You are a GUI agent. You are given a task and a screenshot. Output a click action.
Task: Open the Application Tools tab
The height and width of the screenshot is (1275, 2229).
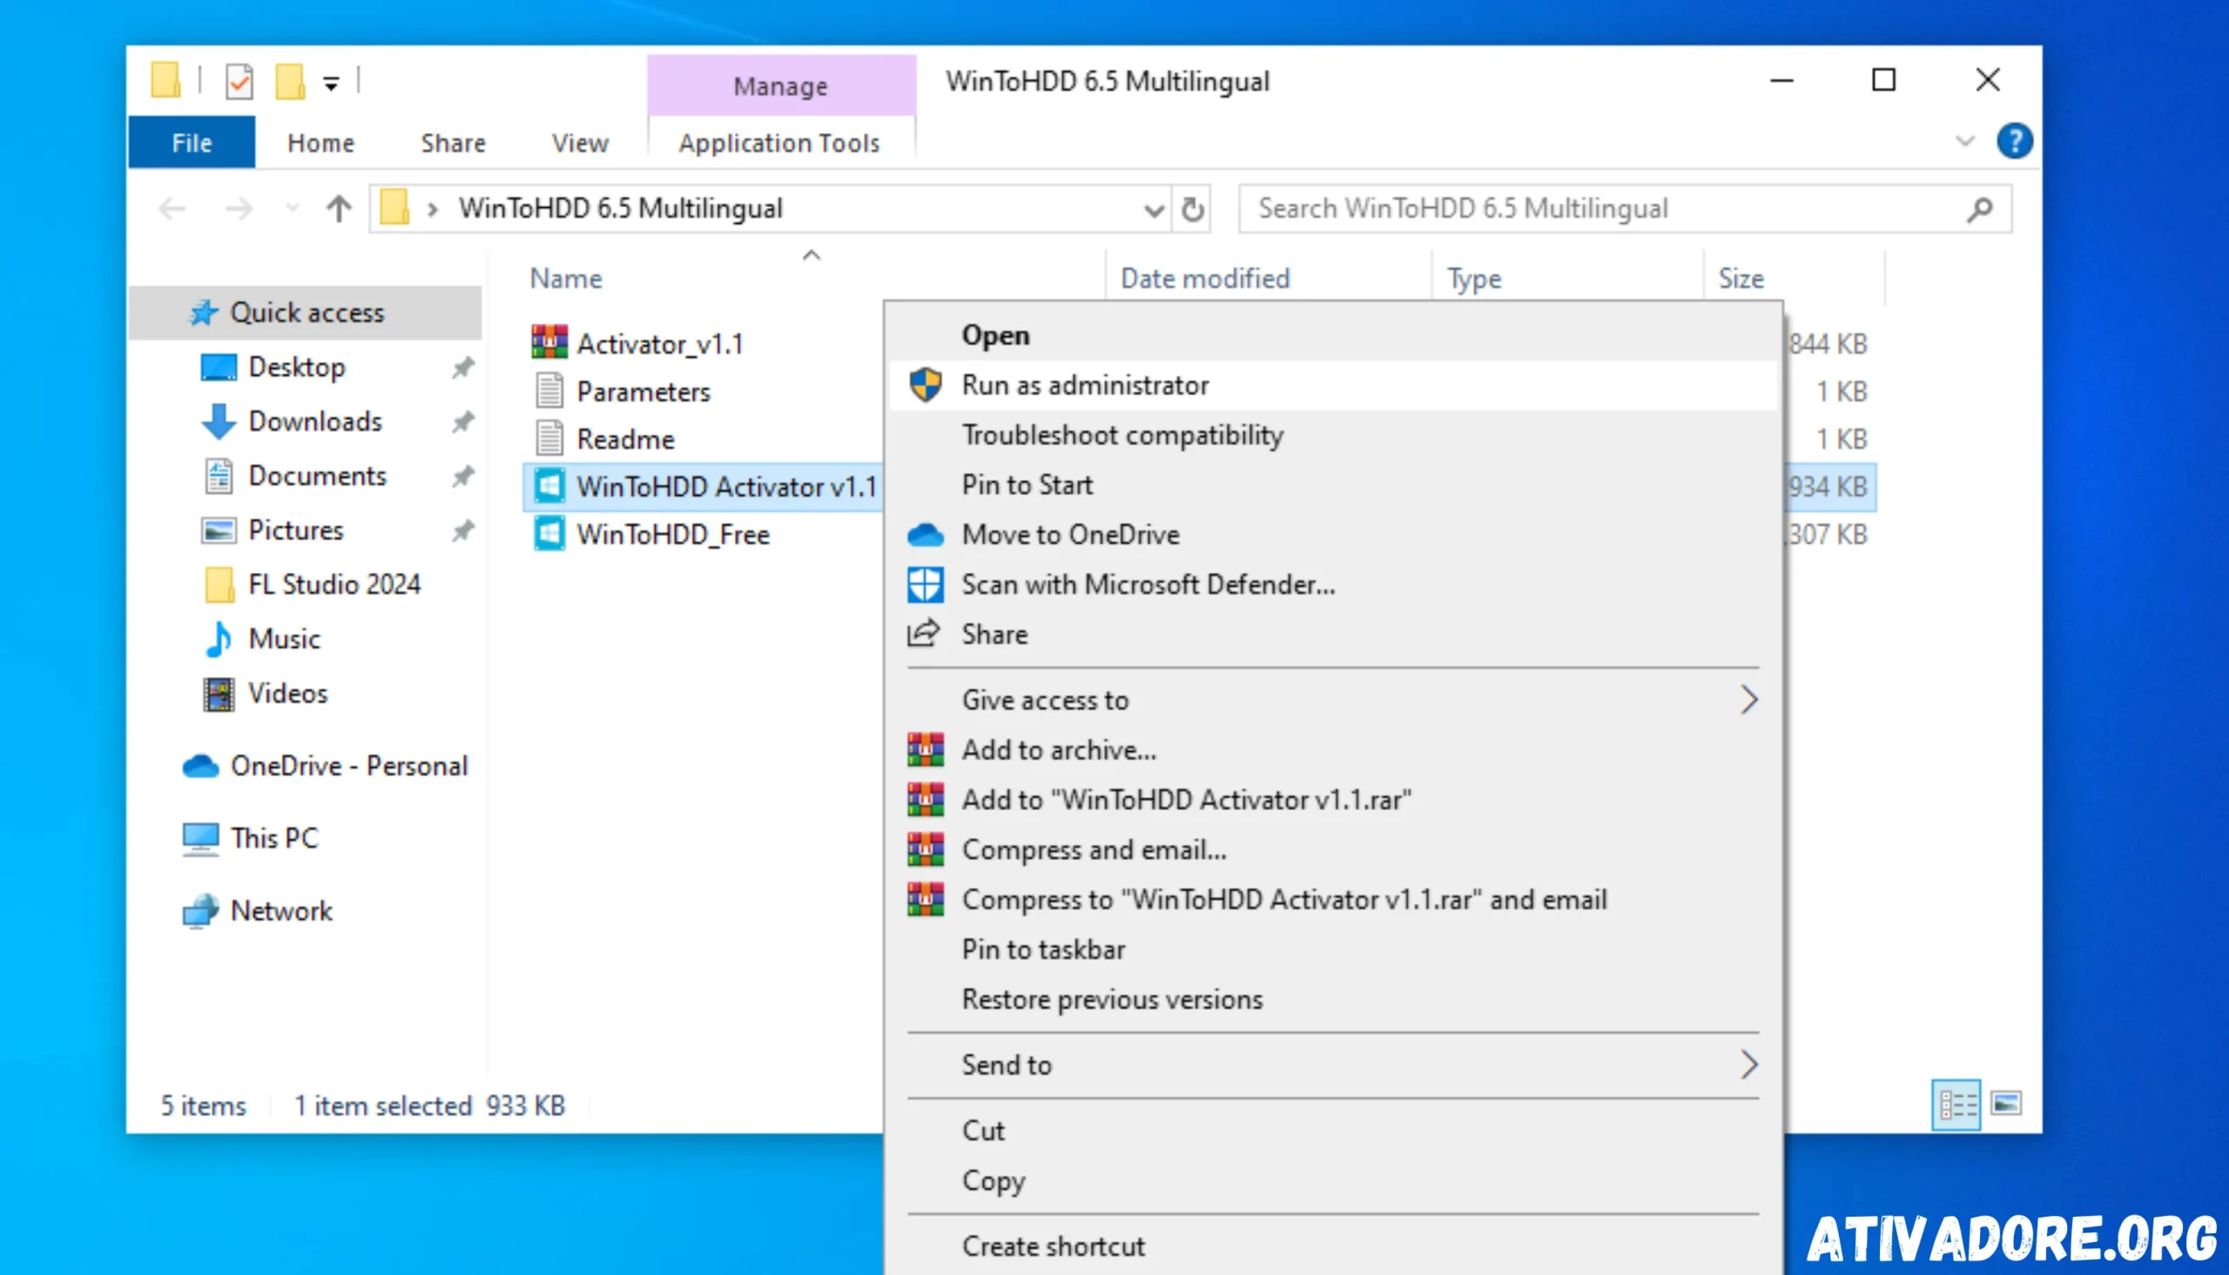pyautogui.click(x=778, y=141)
